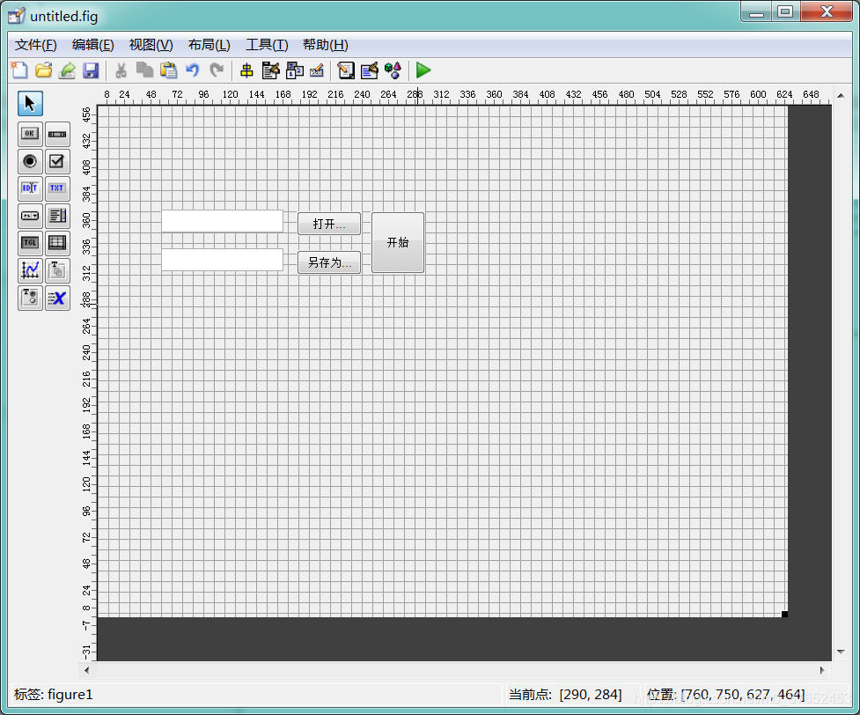Run the figure with the green play arrow
Screen dimensions: 860x715
[423, 70]
